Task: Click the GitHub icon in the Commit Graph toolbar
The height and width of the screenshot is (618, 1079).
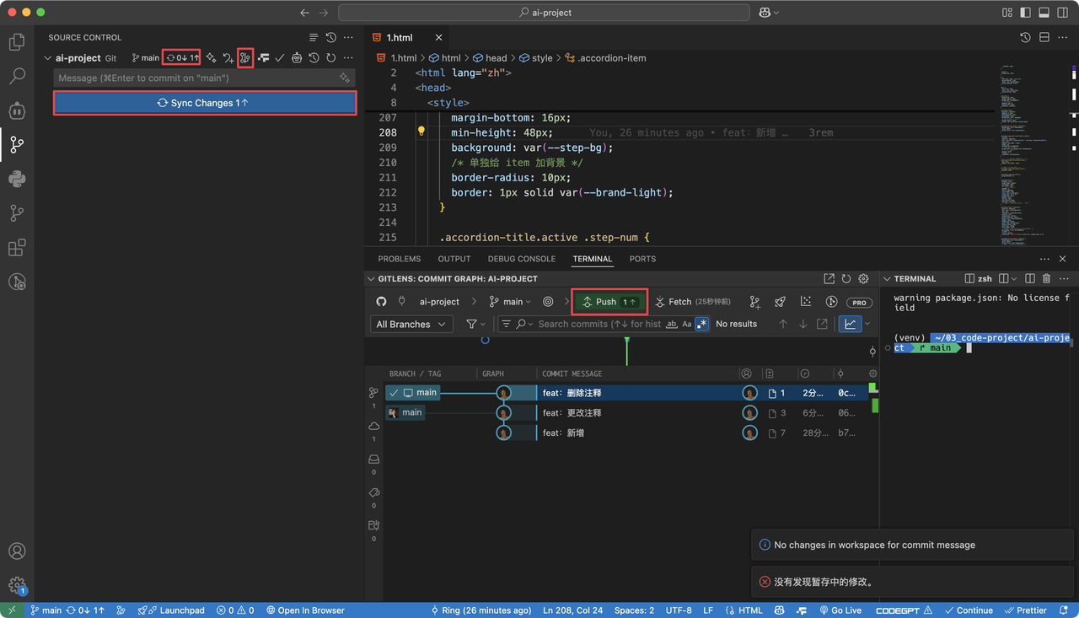Action: 381,302
